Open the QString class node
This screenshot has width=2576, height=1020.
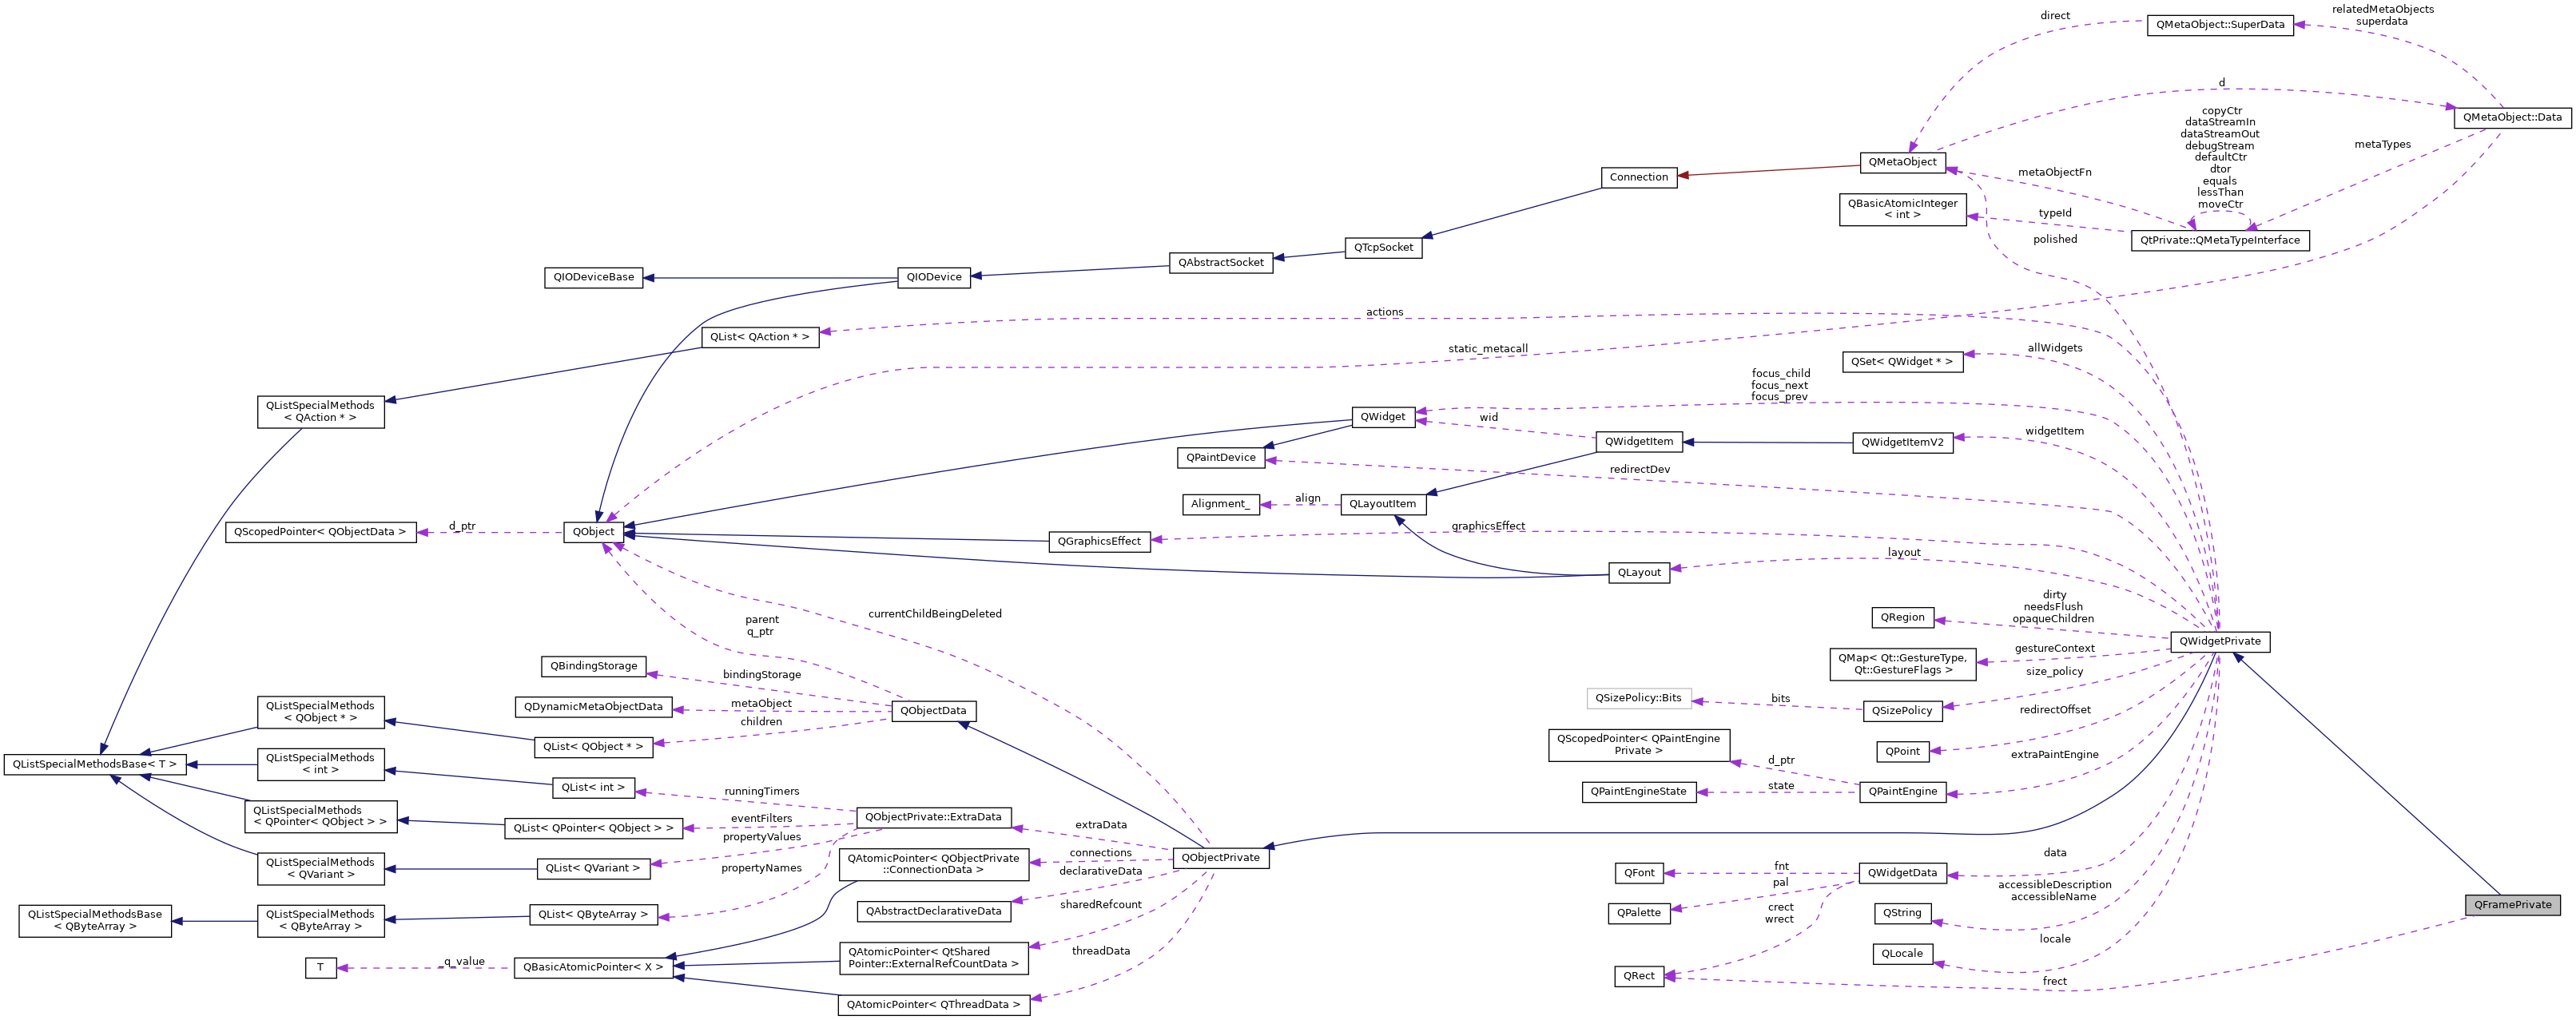click(1902, 913)
